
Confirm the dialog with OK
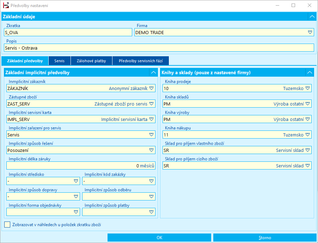[159, 237]
